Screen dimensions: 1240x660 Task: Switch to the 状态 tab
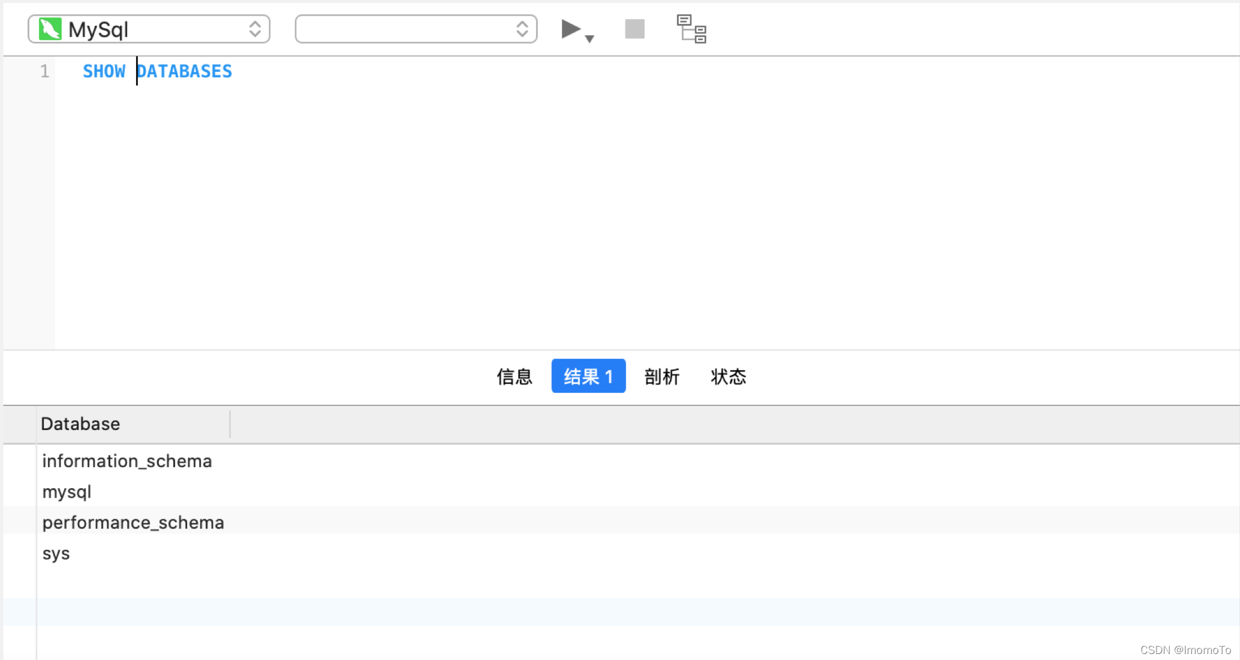pyautogui.click(x=729, y=376)
